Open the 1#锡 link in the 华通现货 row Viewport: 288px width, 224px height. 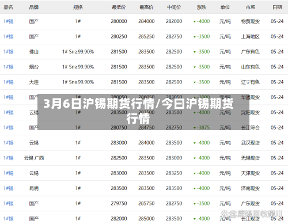(x=9, y=97)
